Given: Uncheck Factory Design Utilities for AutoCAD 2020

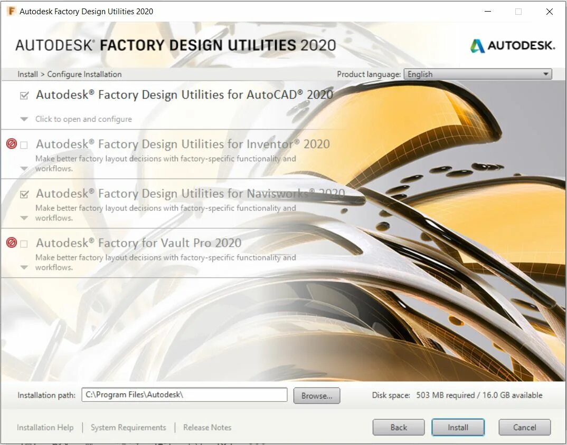Looking at the screenshot, I should [x=24, y=96].
